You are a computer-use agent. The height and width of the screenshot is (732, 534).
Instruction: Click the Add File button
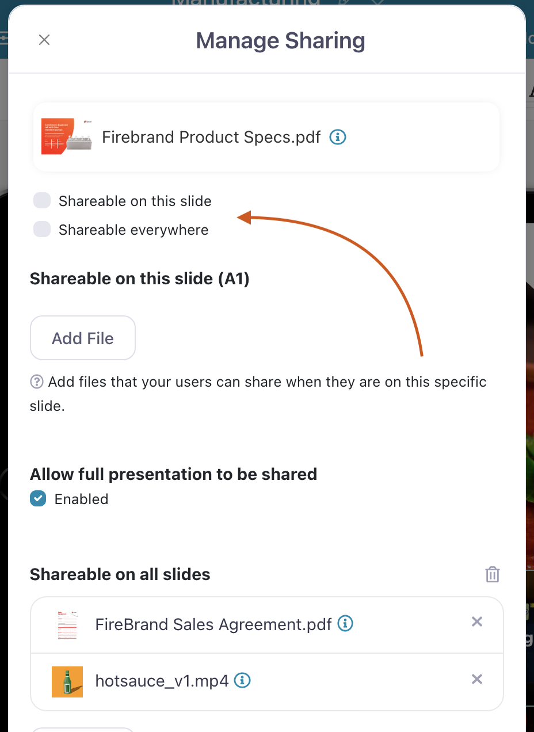tap(83, 338)
